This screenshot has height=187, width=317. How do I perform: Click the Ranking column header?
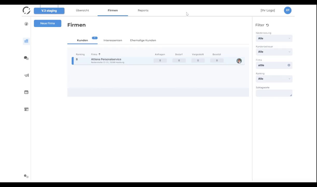tap(80, 55)
